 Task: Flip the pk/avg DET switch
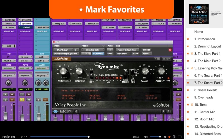point(133,77)
